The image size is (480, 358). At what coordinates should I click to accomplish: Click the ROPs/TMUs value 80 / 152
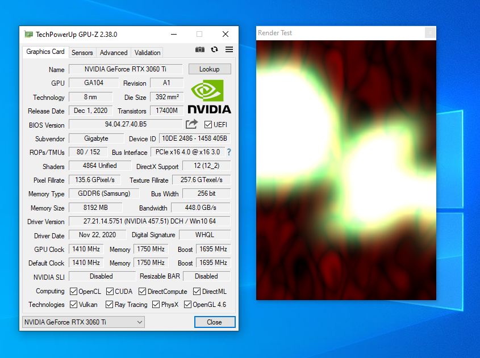pos(88,152)
